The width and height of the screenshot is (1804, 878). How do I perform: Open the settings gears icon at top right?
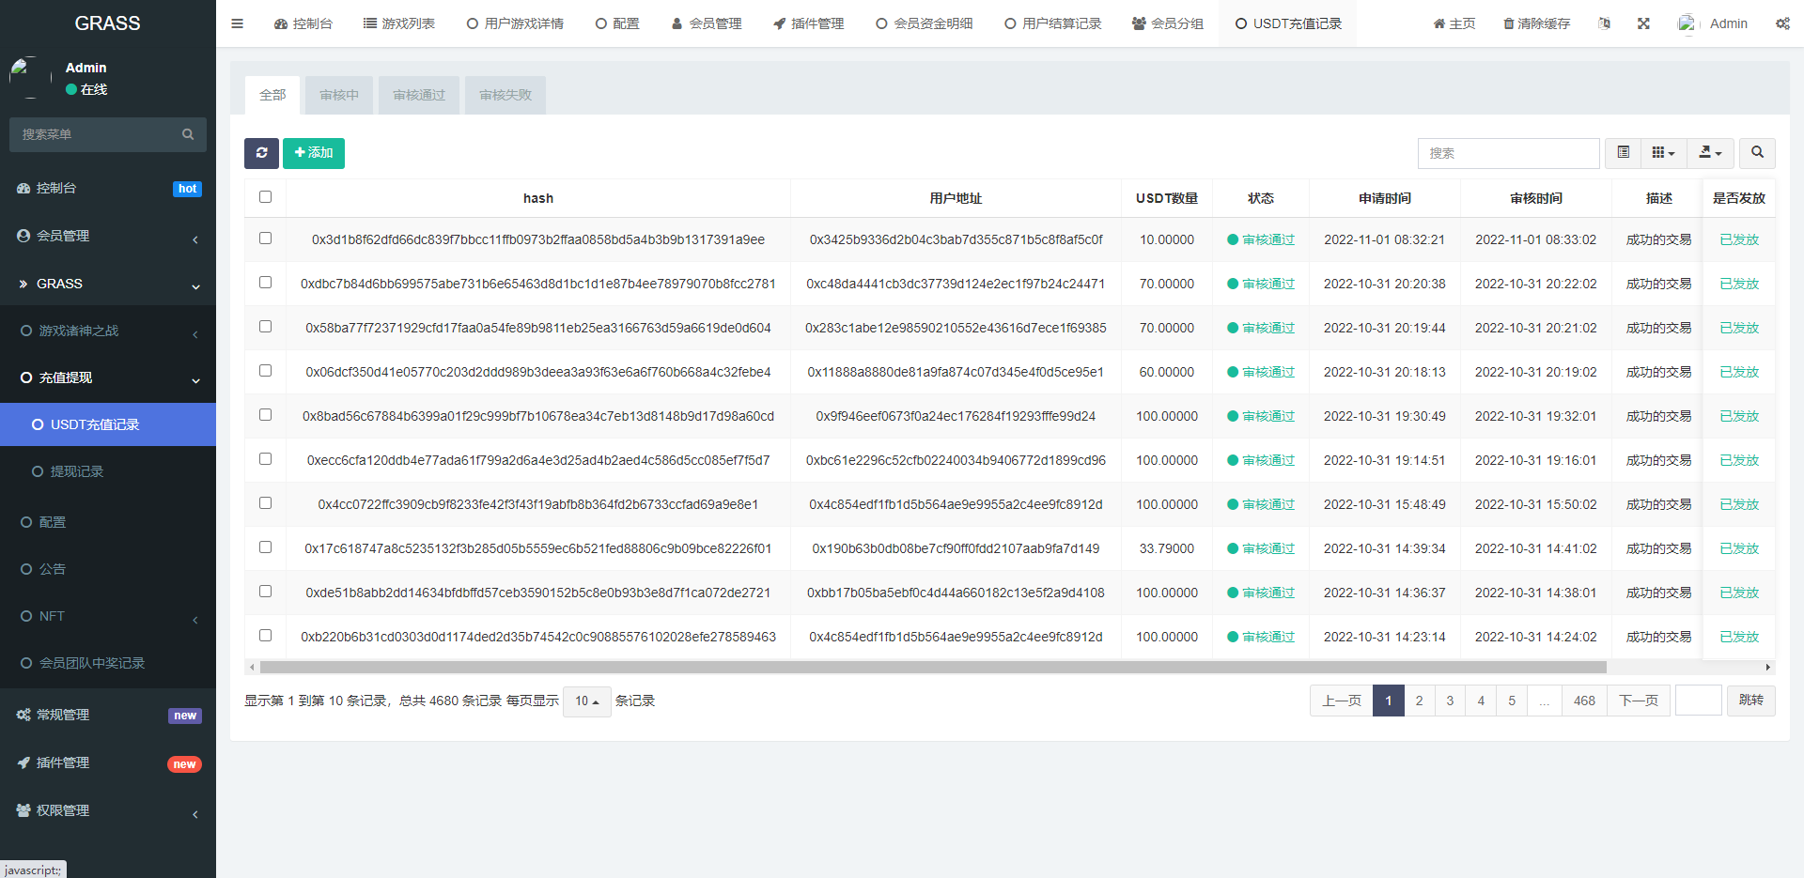pyautogui.click(x=1782, y=23)
